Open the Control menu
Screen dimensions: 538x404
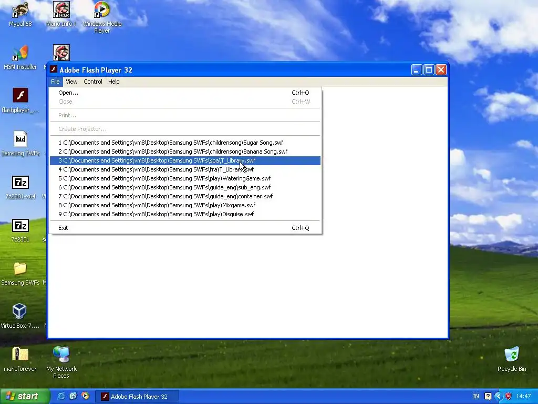tap(93, 82)
